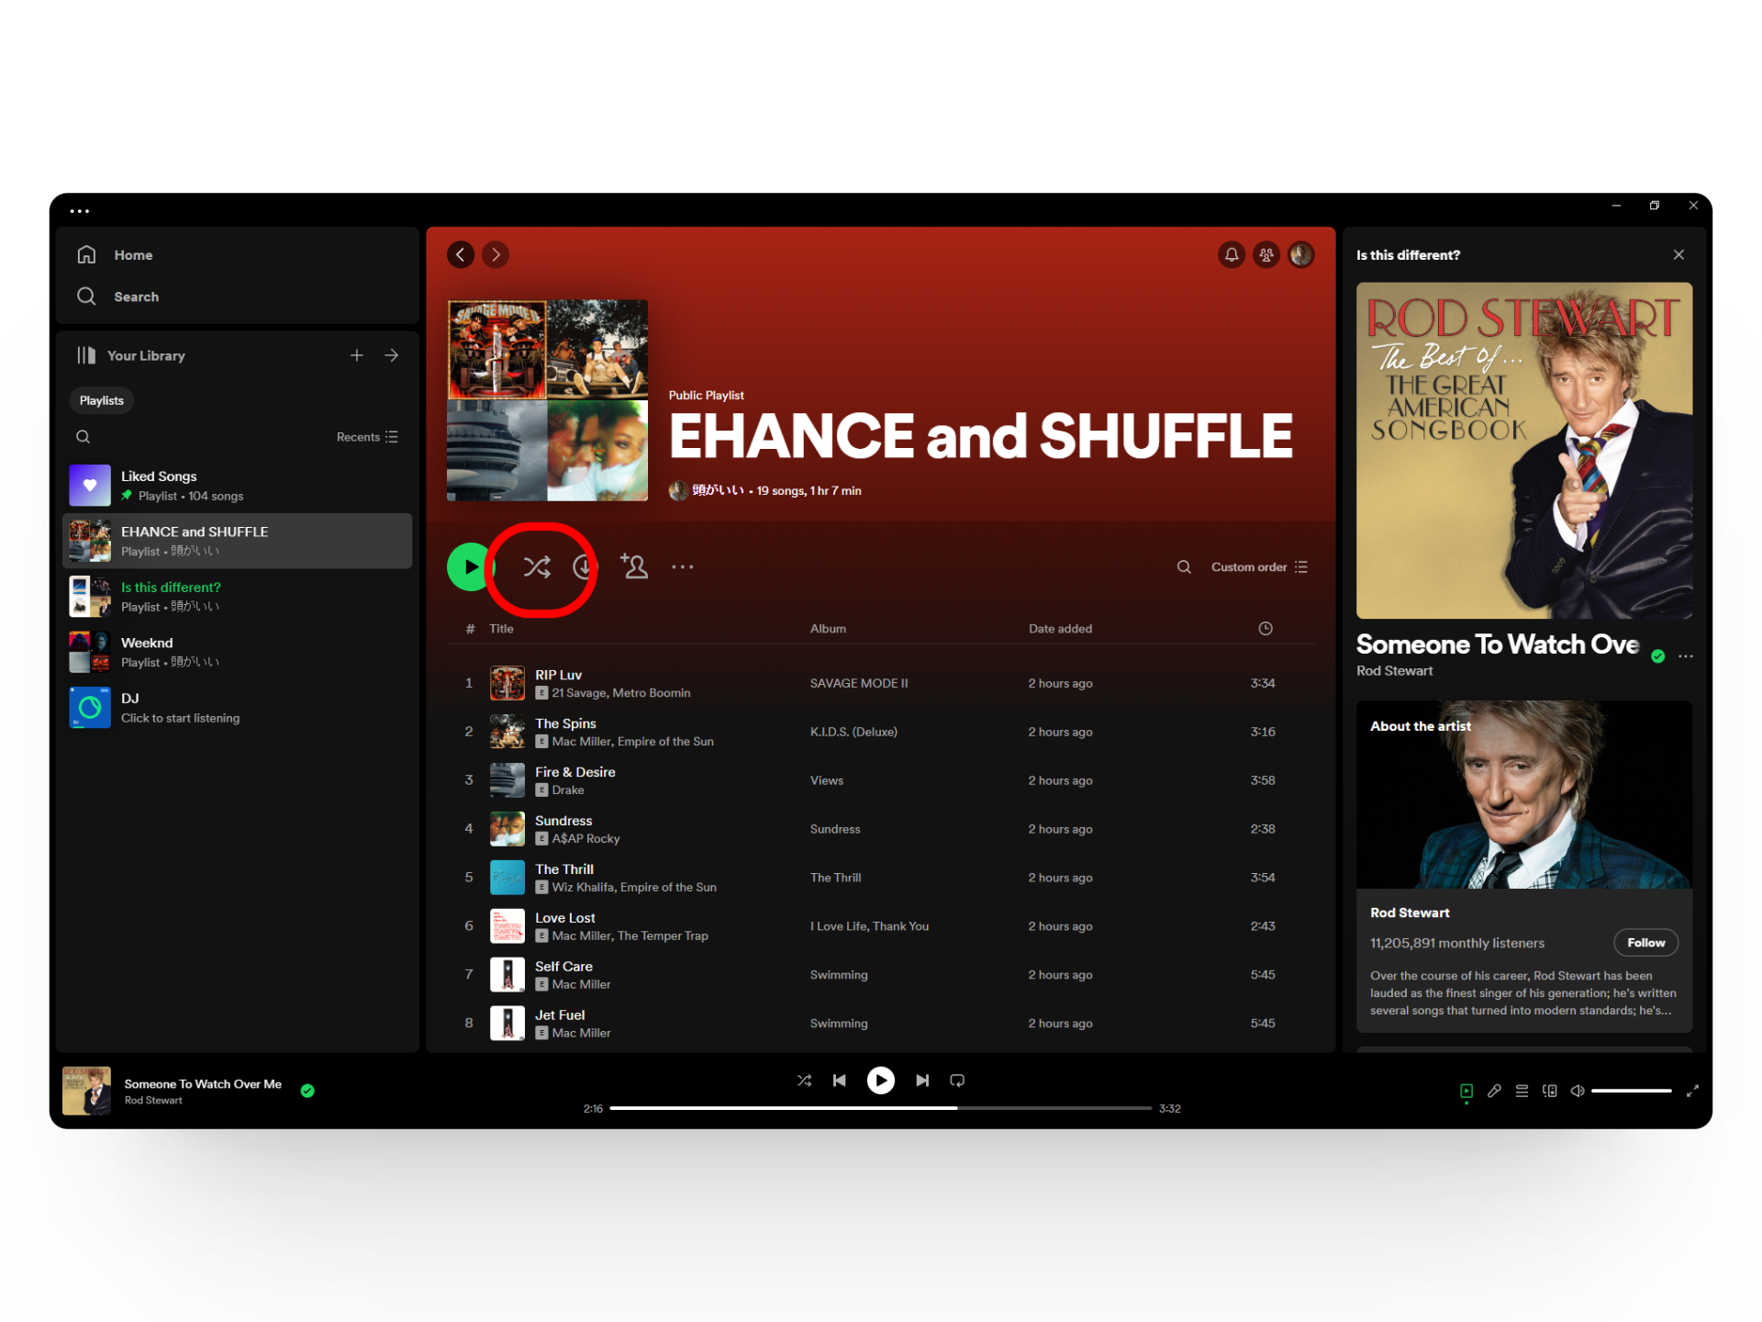Open Friend Activity panel icon

tap(1266, 254)
